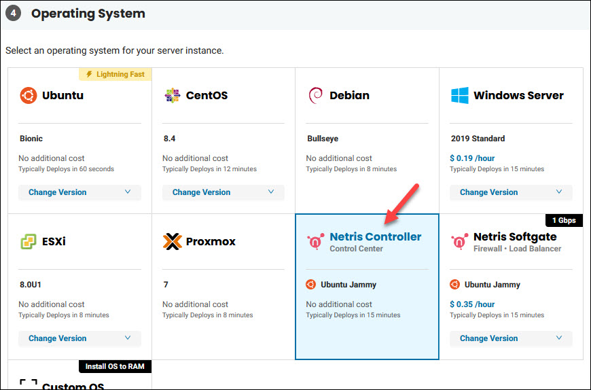Click the Operating System section heading
The height and width of the screenshot is (390, 591).
[x=88, y=14]
